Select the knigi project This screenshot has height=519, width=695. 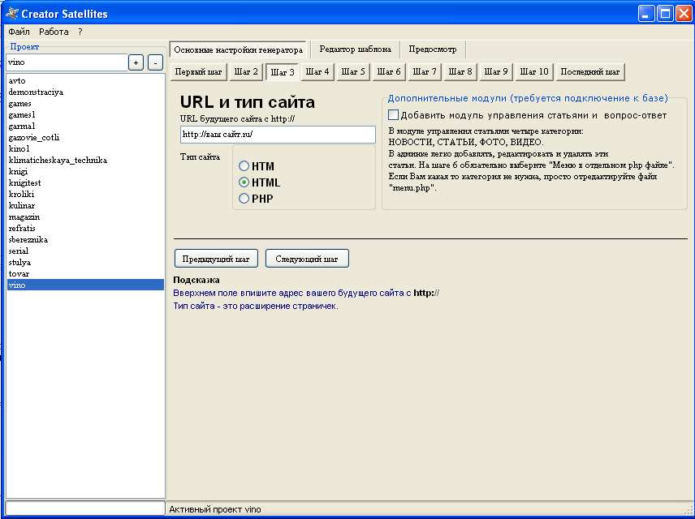[85, 171]
